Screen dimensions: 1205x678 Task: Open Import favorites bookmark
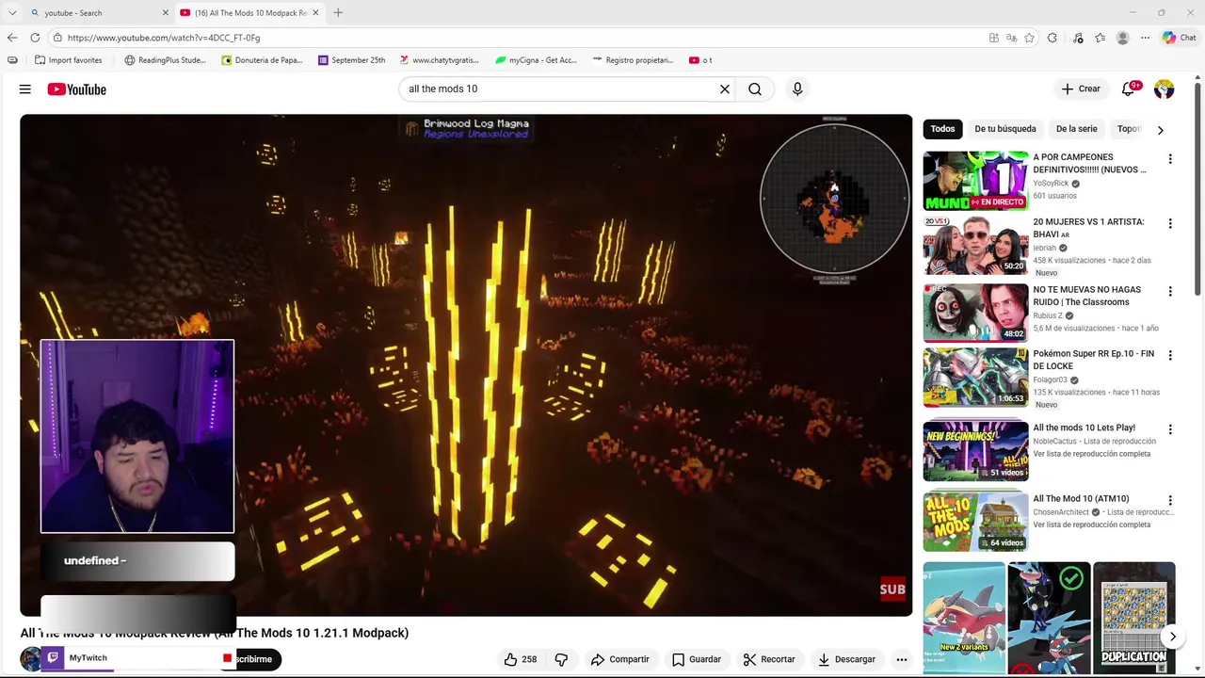click(x=69, y=60)
